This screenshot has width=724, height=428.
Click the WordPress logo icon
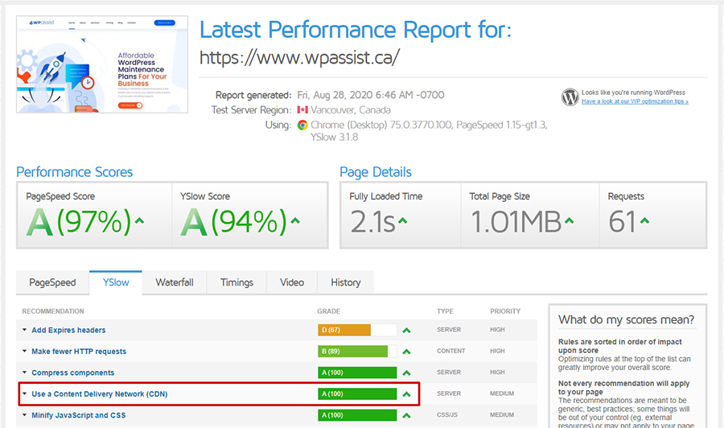[570, 97]
